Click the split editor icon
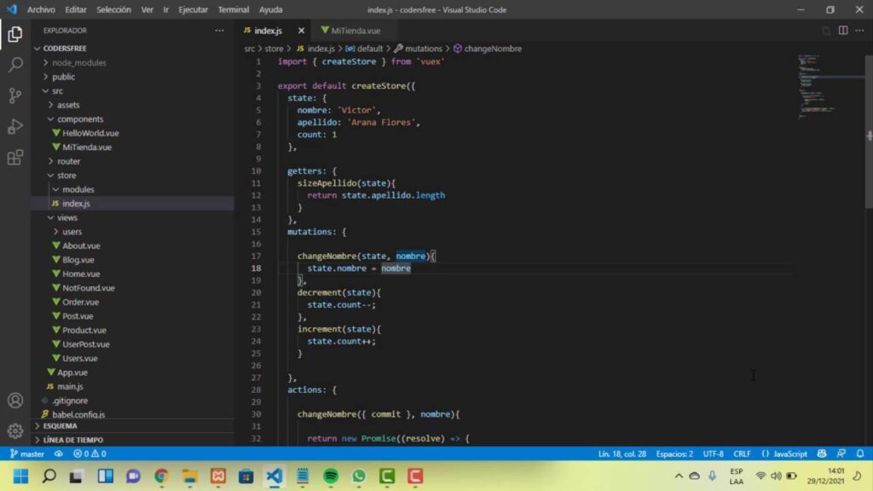The width and height of the screenshot is (873, 491). [x=843, y=31]
